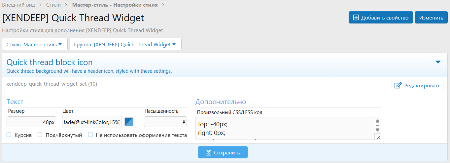
Task: Open the Стиль: Мастер-стиль dropdown
Action: (35, 44)
